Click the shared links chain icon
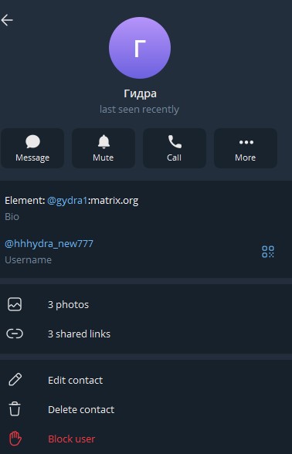292x454 pixels. (15, 334)
